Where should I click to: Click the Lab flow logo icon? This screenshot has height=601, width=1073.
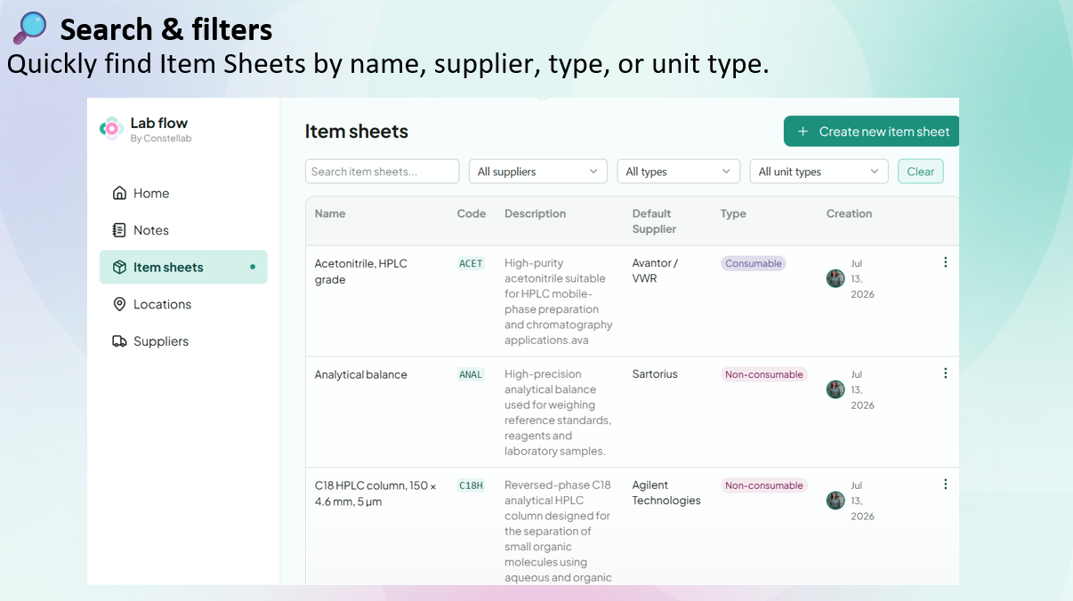tap(111, 128)
